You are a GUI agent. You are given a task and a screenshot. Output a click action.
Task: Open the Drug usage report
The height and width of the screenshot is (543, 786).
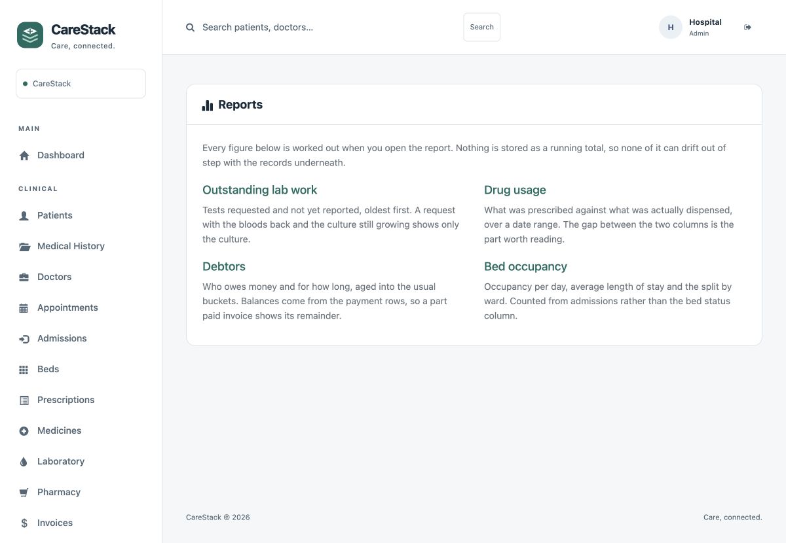coord(515,190)
